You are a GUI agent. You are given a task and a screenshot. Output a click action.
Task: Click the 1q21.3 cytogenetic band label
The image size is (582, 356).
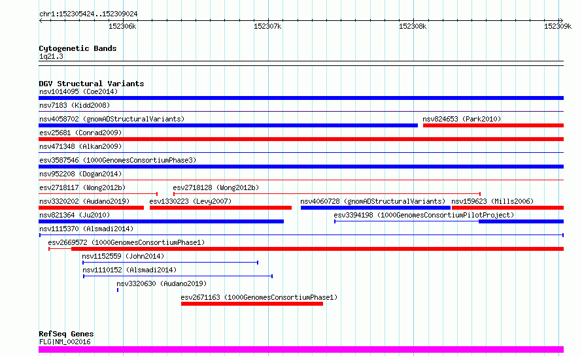coord(51,56)
